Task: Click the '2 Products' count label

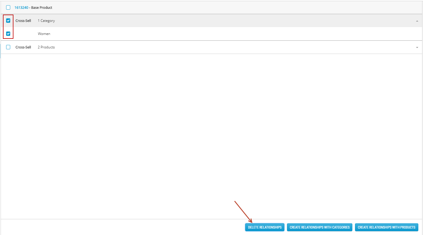Action: [x=46, y=47]
